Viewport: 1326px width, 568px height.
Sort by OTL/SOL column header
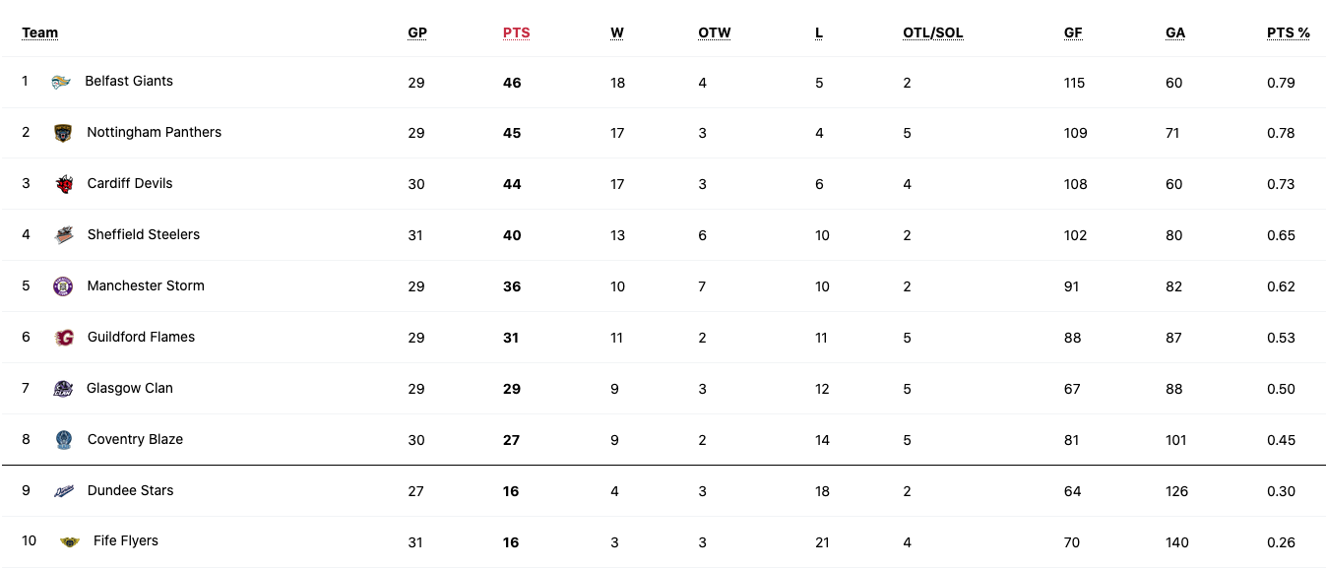(x=933, y=32)
